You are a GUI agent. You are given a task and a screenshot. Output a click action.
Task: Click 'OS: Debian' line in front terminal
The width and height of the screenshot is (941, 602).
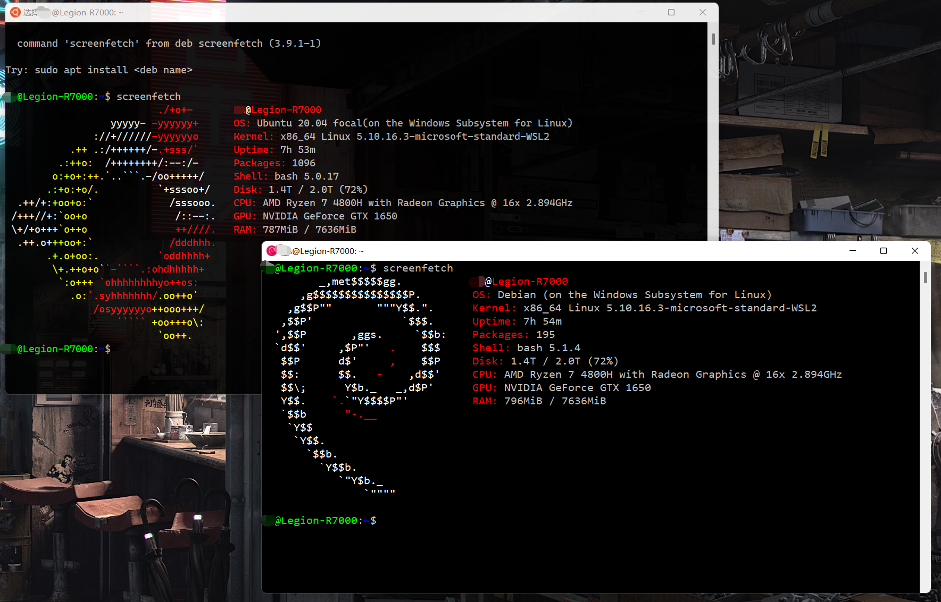tap(622, 294)
